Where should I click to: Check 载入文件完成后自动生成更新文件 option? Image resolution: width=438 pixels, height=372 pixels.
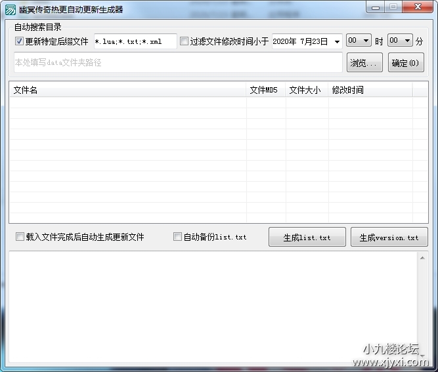[20, 237]
